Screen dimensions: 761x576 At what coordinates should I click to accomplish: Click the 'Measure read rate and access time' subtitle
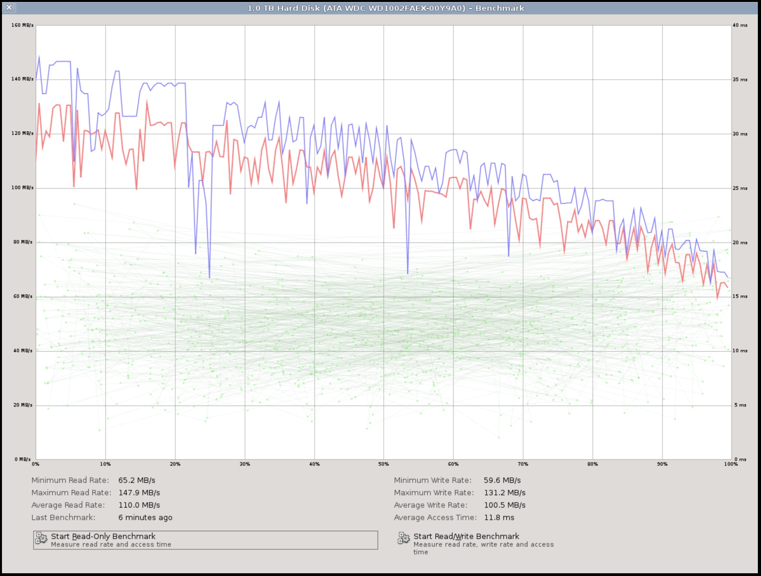click(x=111, y=545)
